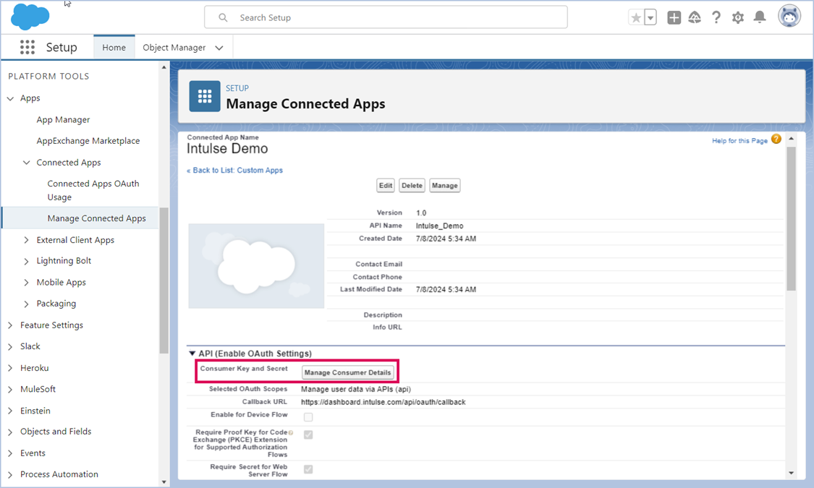The width and height of the screenshot is (814, 488).
Task: Open the Trailhead guidance icon
Action: 695,17
